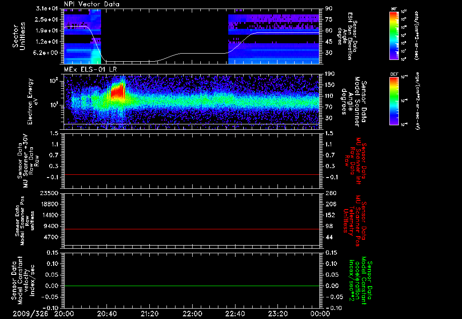Click the '150' scanner angle tick
Viewport: 462px width, 319px height.
(x=330, y=85)
